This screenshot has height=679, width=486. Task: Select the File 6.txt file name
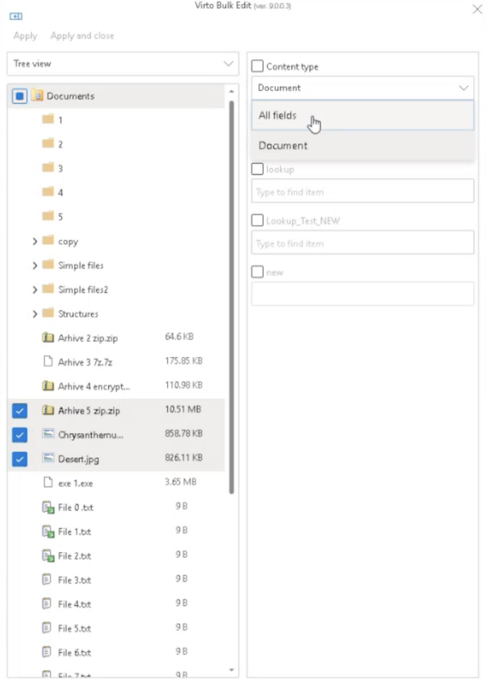tap(74, 652)
